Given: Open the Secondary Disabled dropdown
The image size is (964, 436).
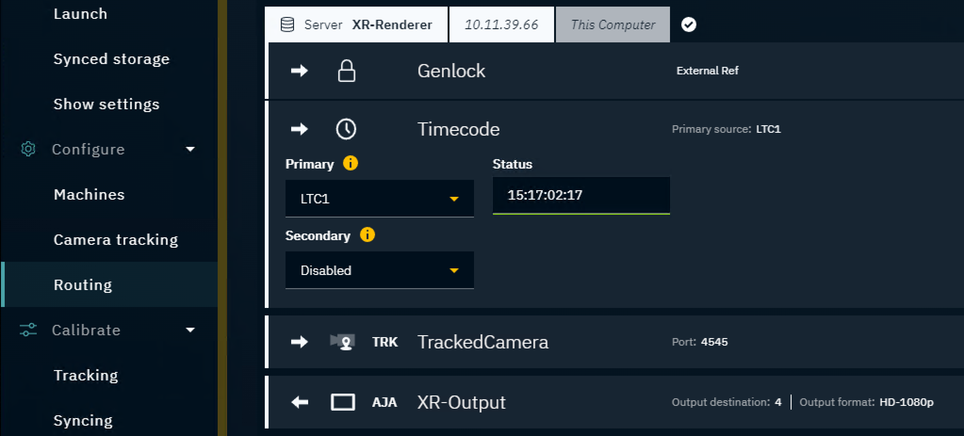Looking at the screenshot, I should click(379, 270).
